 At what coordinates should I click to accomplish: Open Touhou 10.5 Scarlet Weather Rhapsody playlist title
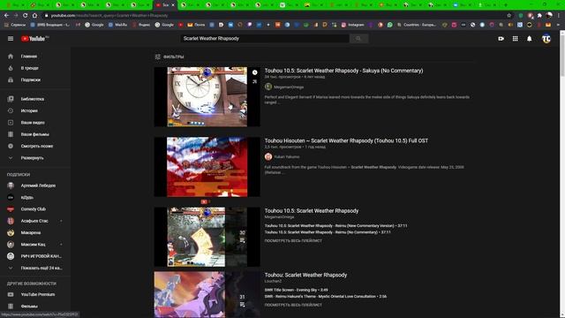312,210
